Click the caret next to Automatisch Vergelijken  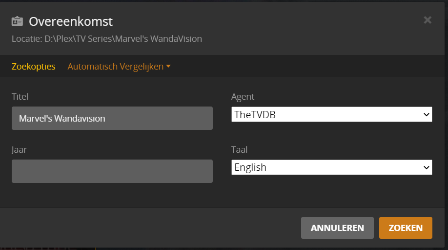point(168,67)
